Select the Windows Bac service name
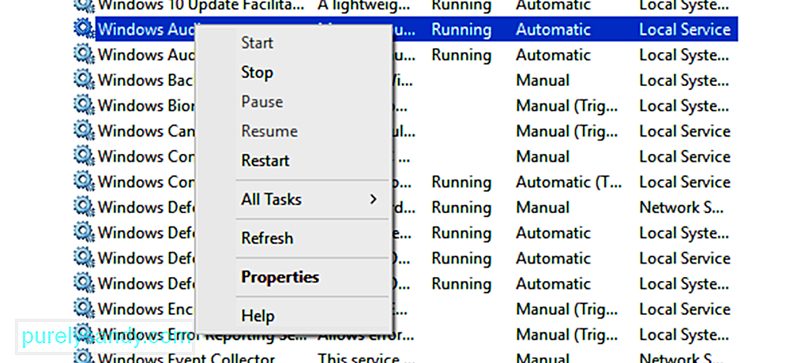Viewport: 812px width, 363px height. pos(145,80)
